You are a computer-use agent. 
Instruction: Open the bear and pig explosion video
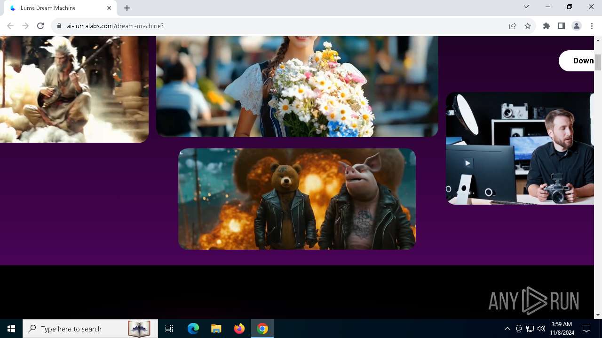pos(297,199)
